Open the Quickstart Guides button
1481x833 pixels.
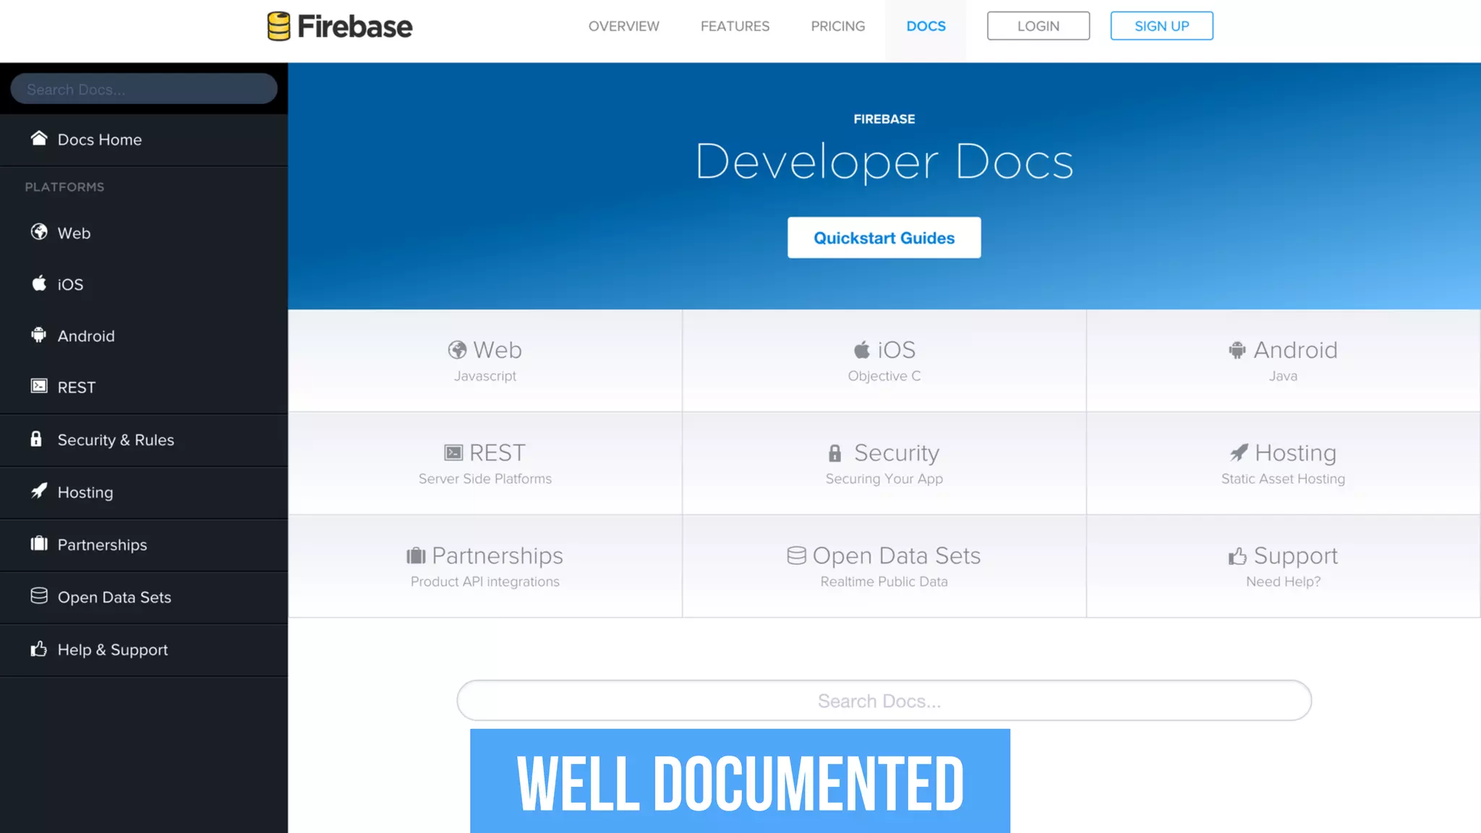coord(884,238)
